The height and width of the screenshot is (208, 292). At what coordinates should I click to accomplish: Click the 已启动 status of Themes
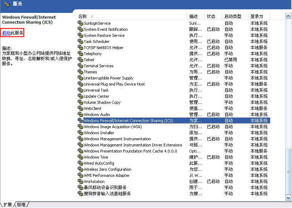tap(213, 72)
